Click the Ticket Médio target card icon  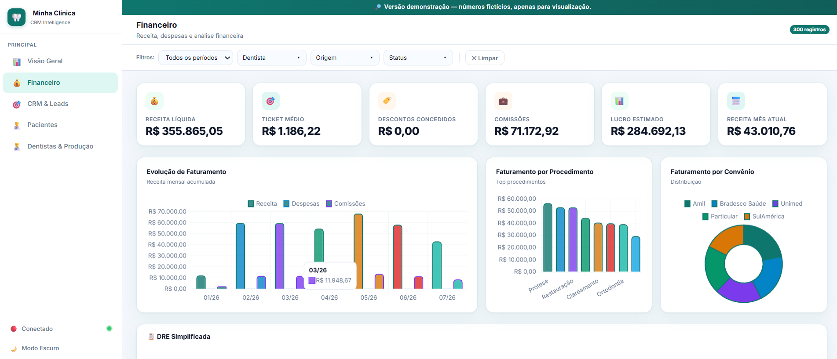(x=270, y=101)
